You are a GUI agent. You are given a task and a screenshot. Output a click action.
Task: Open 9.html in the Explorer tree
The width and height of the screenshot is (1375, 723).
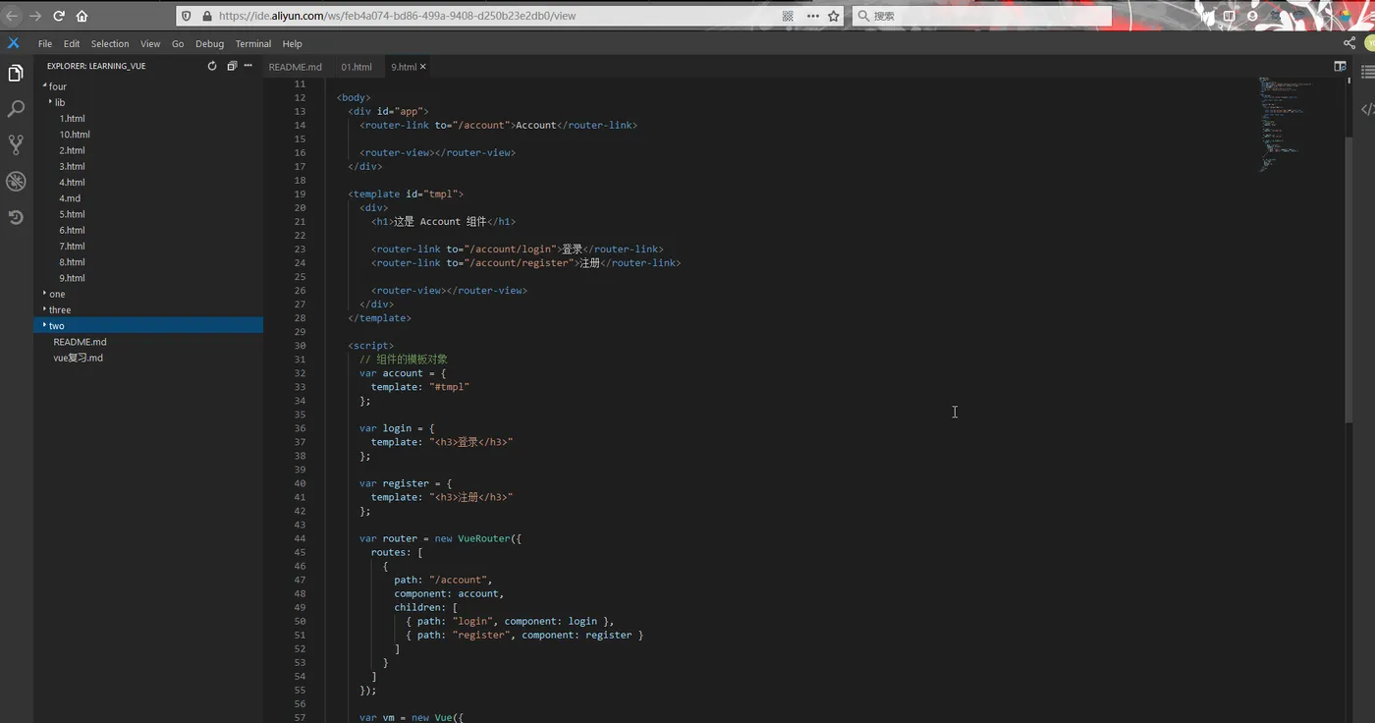[x=72, y=278]
